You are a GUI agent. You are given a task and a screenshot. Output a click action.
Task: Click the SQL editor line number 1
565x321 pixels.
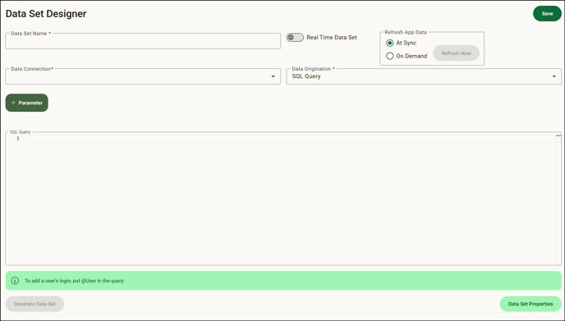(18, 139)
